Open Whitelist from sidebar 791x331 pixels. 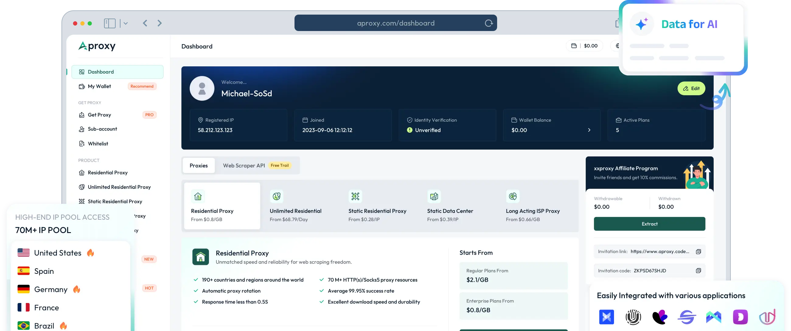[x=98, y=144]
